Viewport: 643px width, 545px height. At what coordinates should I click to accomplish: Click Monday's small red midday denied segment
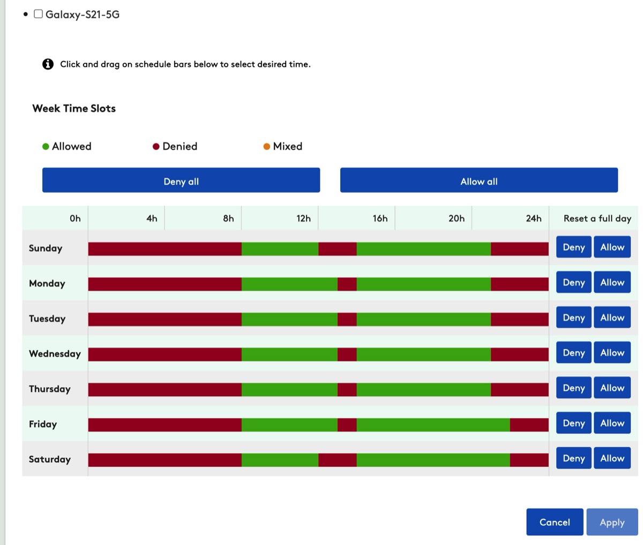coord(347,284)
